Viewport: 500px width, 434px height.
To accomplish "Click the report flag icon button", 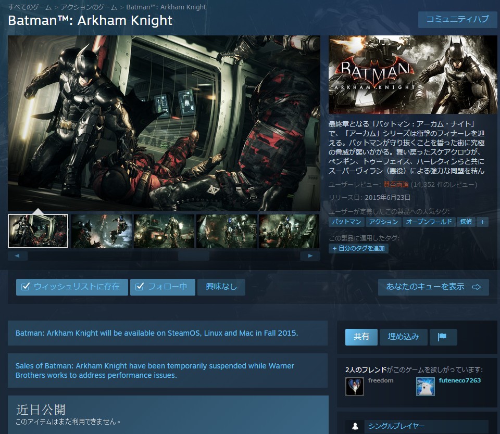I will pos(443,337).
